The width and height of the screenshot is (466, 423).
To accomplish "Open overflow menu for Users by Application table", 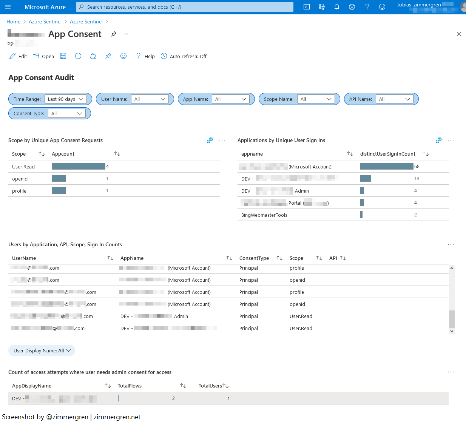I will coord(451,244).
